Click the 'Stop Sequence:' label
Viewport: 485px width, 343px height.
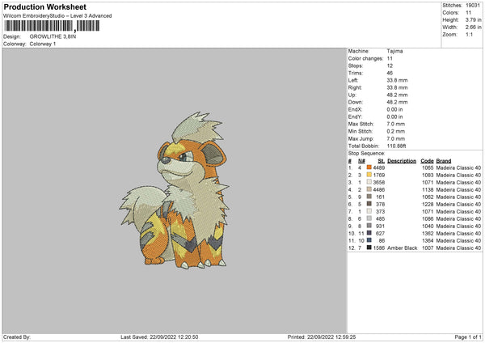coord(366,154)
